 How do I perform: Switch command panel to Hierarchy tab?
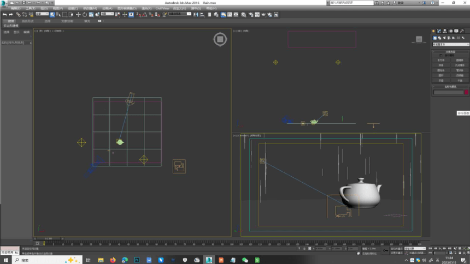tap(444, 31)
